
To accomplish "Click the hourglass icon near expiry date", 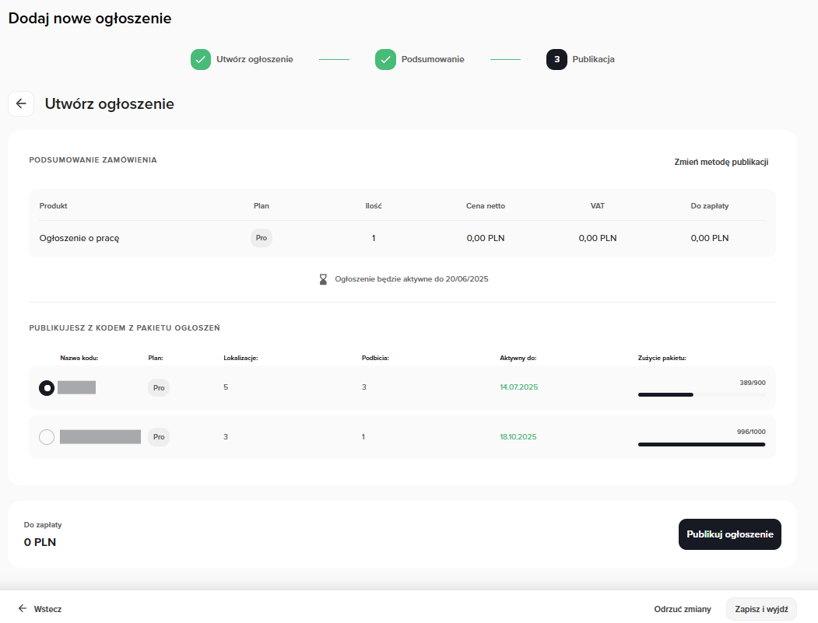I will point(323,278).
